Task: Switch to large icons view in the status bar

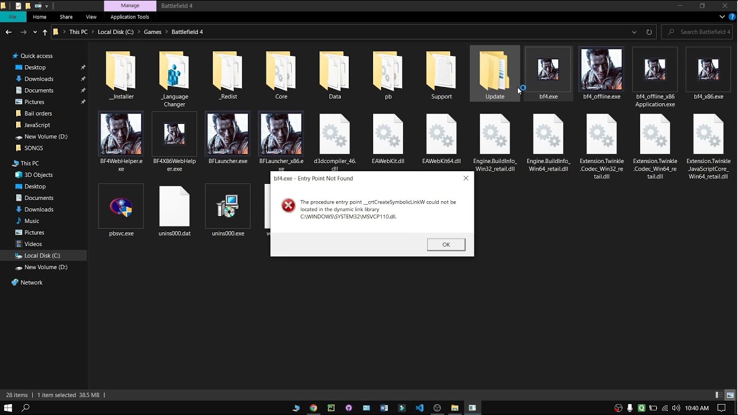Action: 730,395
